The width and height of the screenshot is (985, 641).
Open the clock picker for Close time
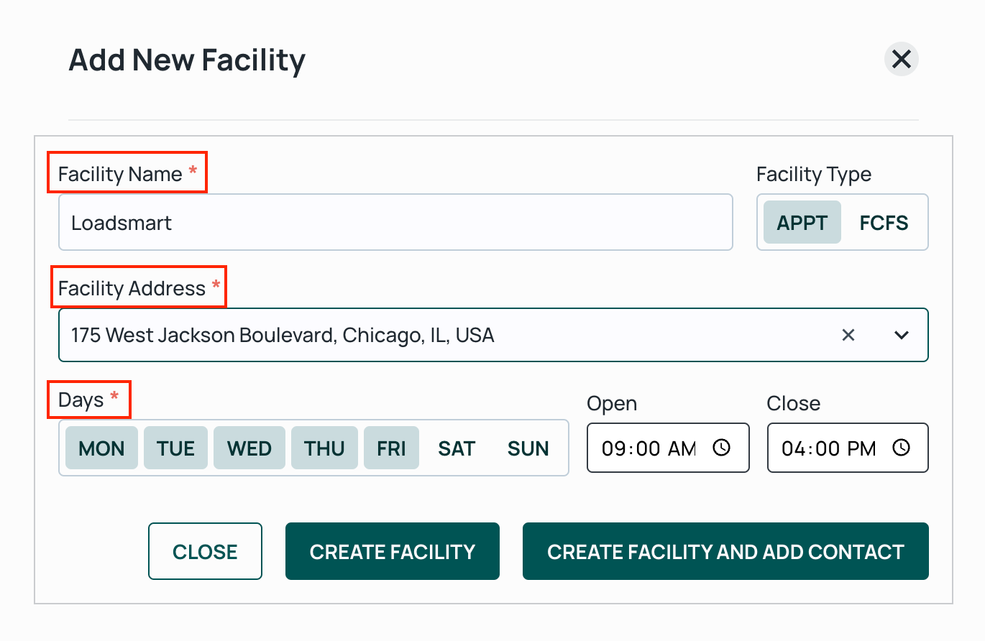(901, 448)
